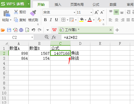Click the Cut (剪切) scissors icon
134x104 pixels.
(x=16, y=12)
